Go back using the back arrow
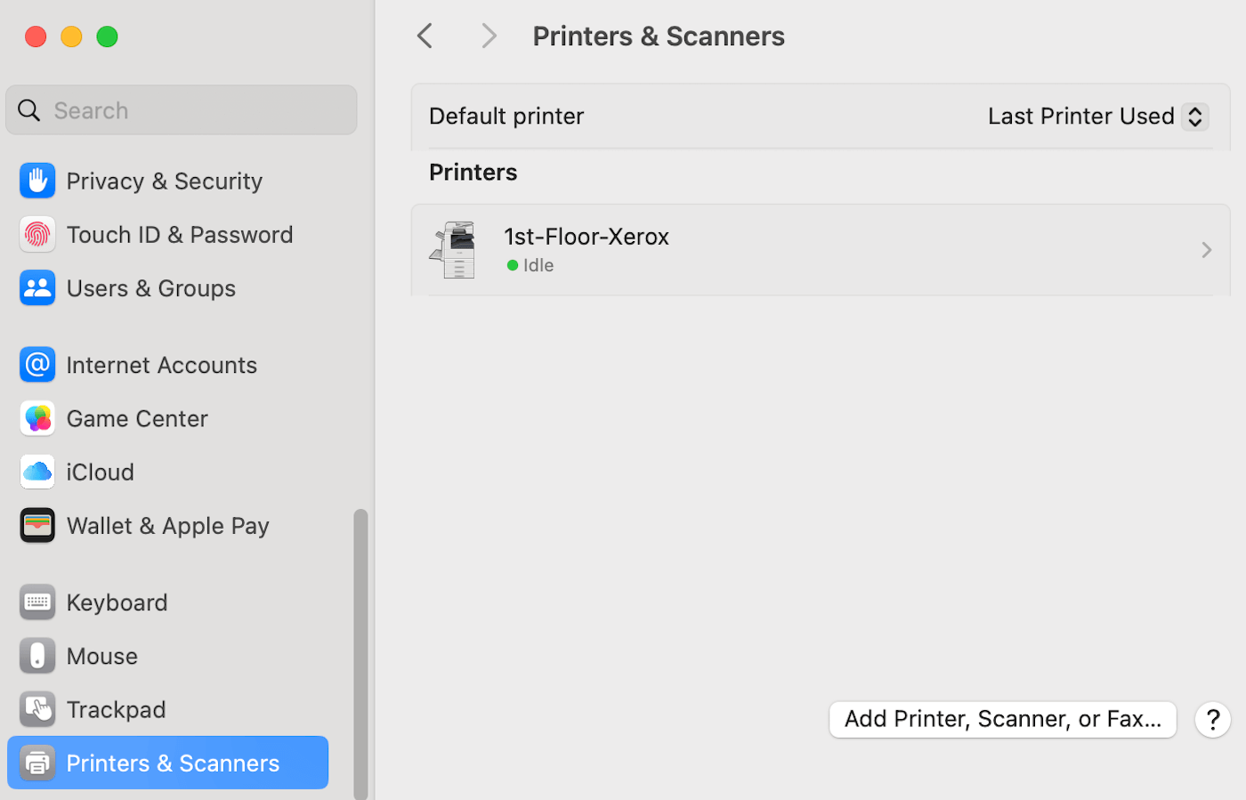1246x800 pixels. (425, 36)
